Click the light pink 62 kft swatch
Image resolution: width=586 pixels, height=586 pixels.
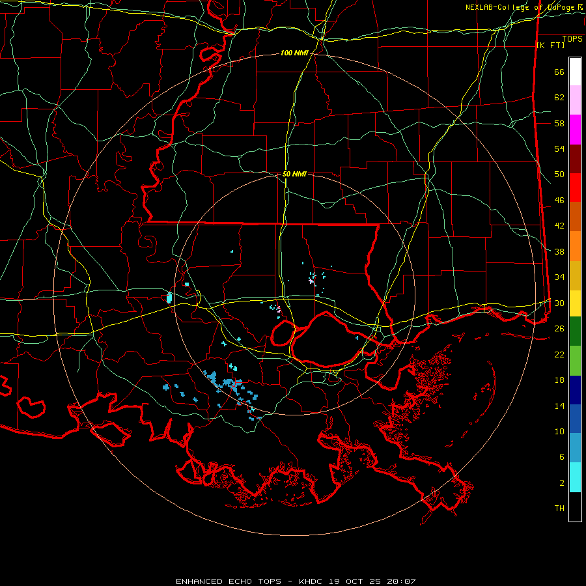(x=575, y=100)
